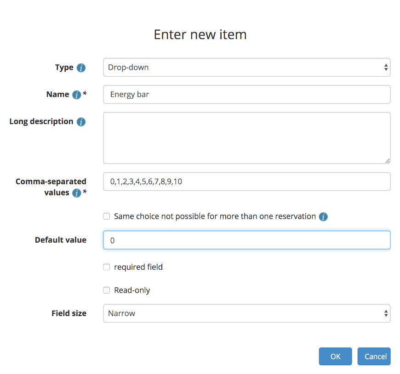Tick the required field checkbox
Image resolution: width=400 pixels, height=374 pixels.
coord(107,267)
